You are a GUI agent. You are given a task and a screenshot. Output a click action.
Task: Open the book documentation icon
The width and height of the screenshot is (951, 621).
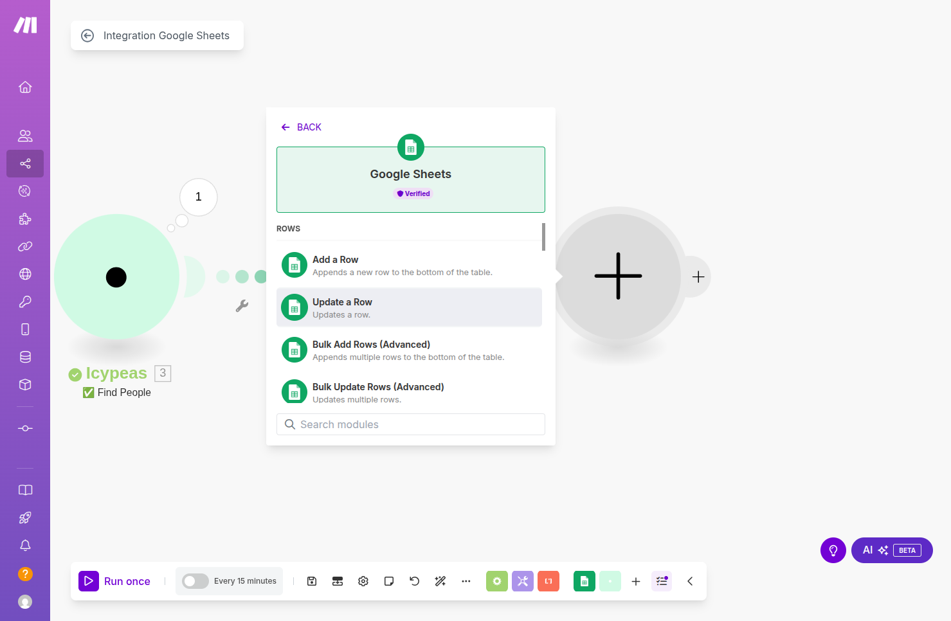[25, 490]
